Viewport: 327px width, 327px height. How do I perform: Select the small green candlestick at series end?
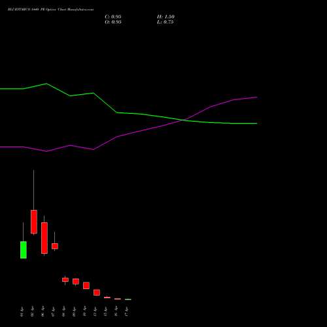tap(128, 300)
